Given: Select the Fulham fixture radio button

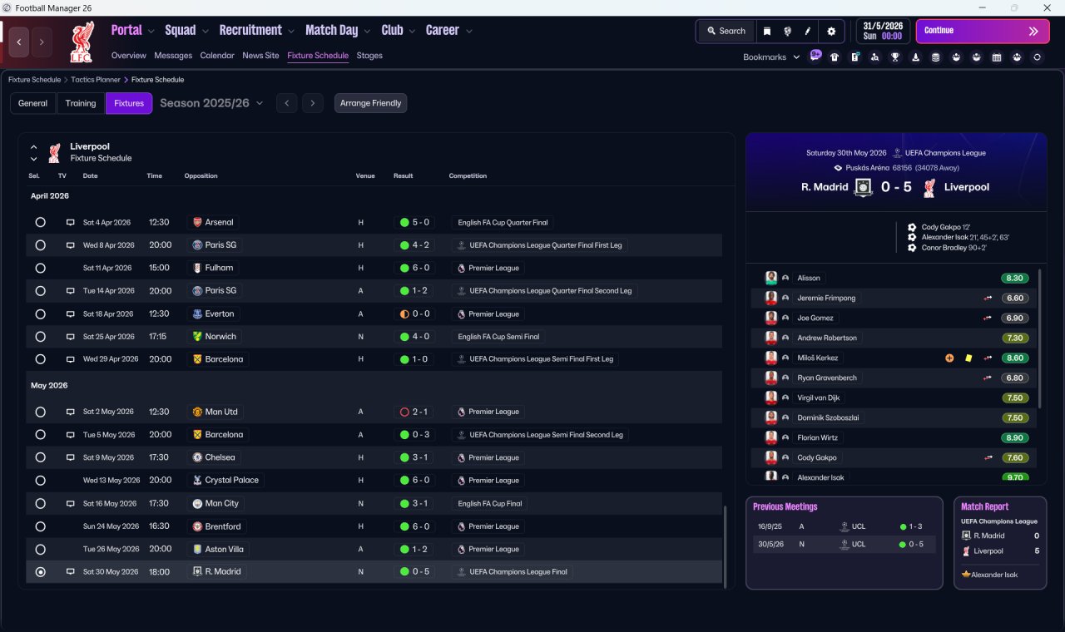Looking at the screenshot, I should point(40,268).
